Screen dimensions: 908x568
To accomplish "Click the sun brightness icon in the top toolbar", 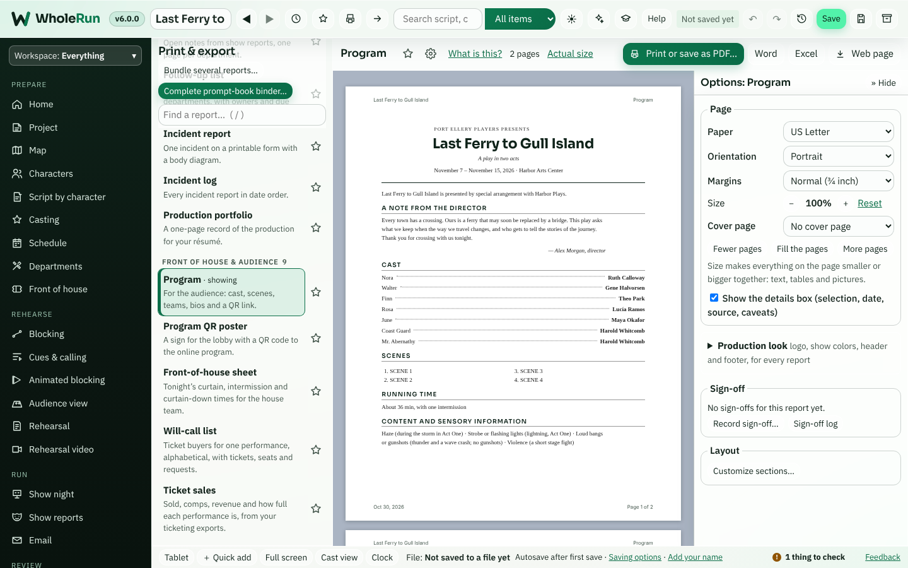I will pyautogui.click(x=571, y=19).
